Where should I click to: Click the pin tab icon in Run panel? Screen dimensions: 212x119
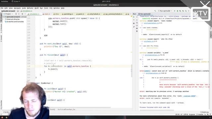click(134, 27)
